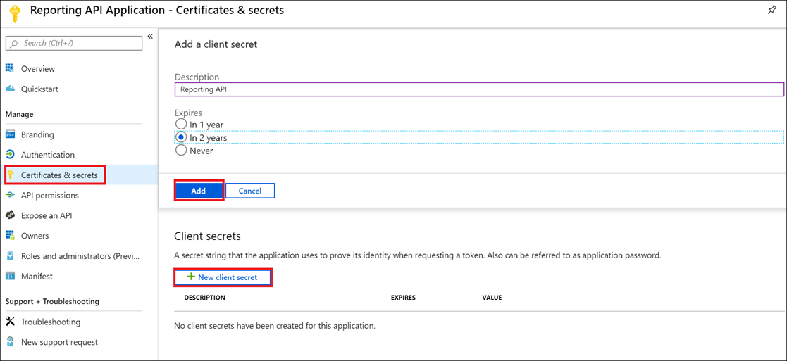Click the Authentication icon
Image resolution: width=787 pixels, height=361 pixels.
[10, 154]
